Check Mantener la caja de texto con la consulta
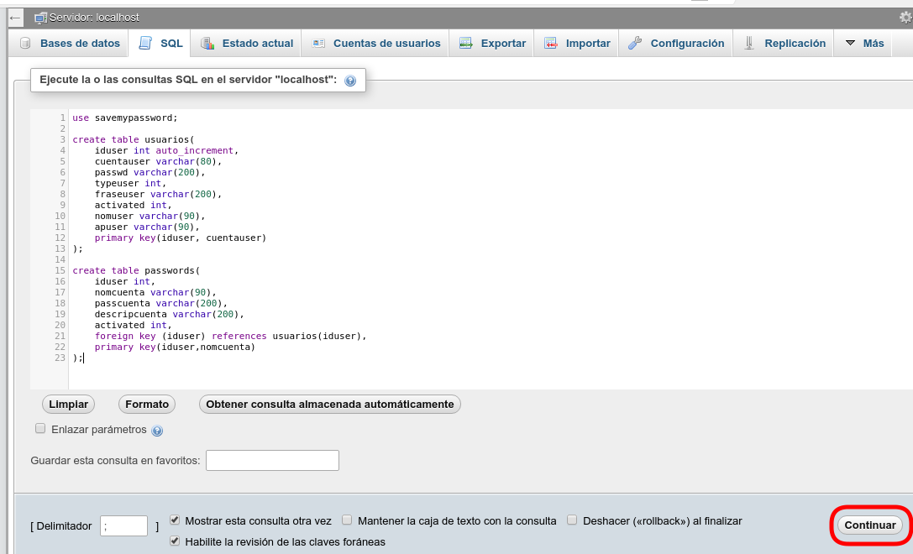This screenshot has width=913, height=554. (x=347, y=520)
